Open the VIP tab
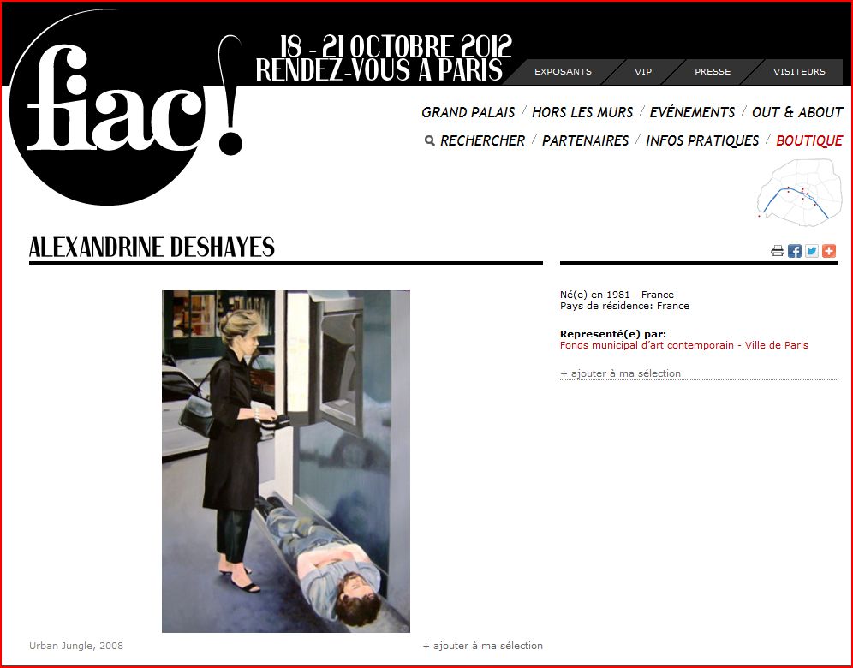Viewport: 853px width, 668px height. [x=643, y=72]
